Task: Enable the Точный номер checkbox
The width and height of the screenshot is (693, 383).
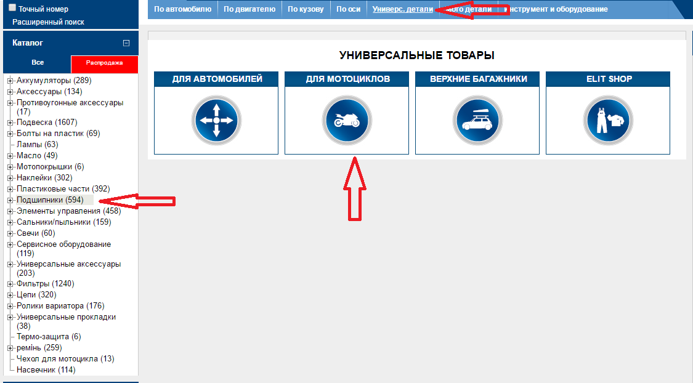Action: point(12,9)
